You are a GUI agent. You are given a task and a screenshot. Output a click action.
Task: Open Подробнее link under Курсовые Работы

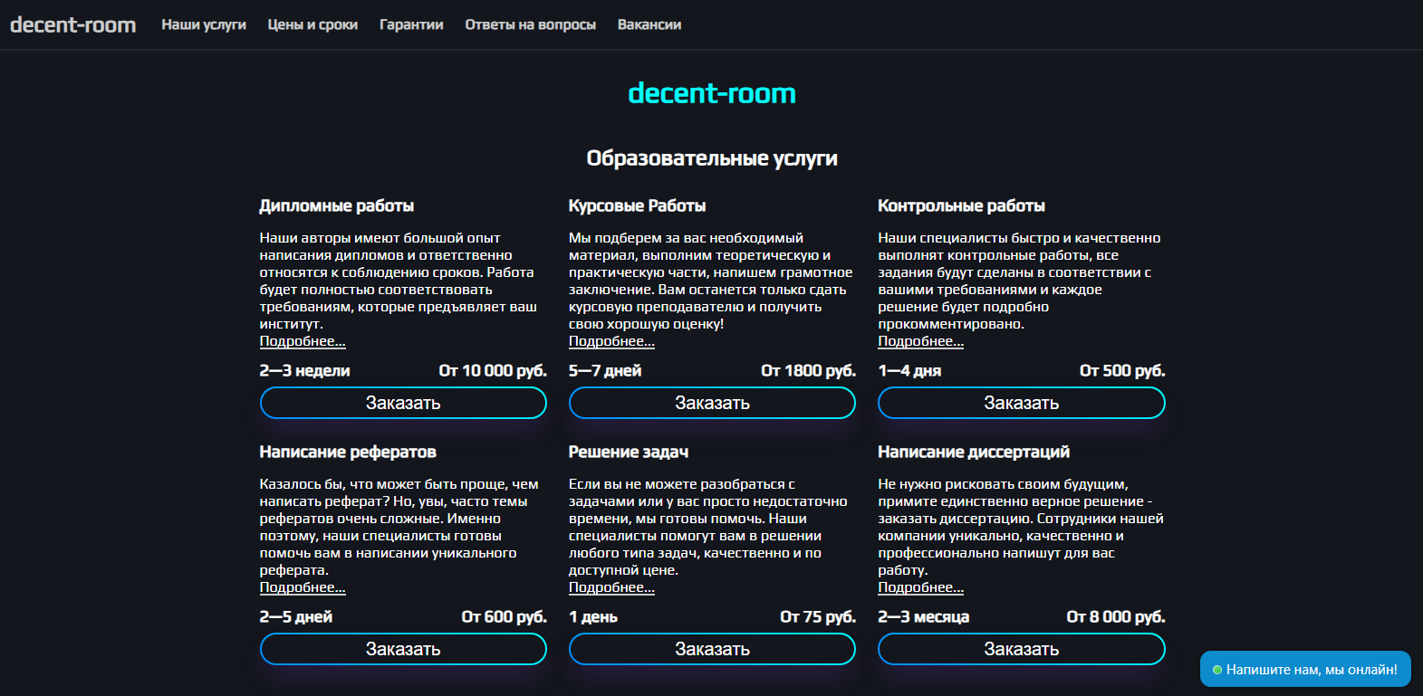(x=611, y=341)
